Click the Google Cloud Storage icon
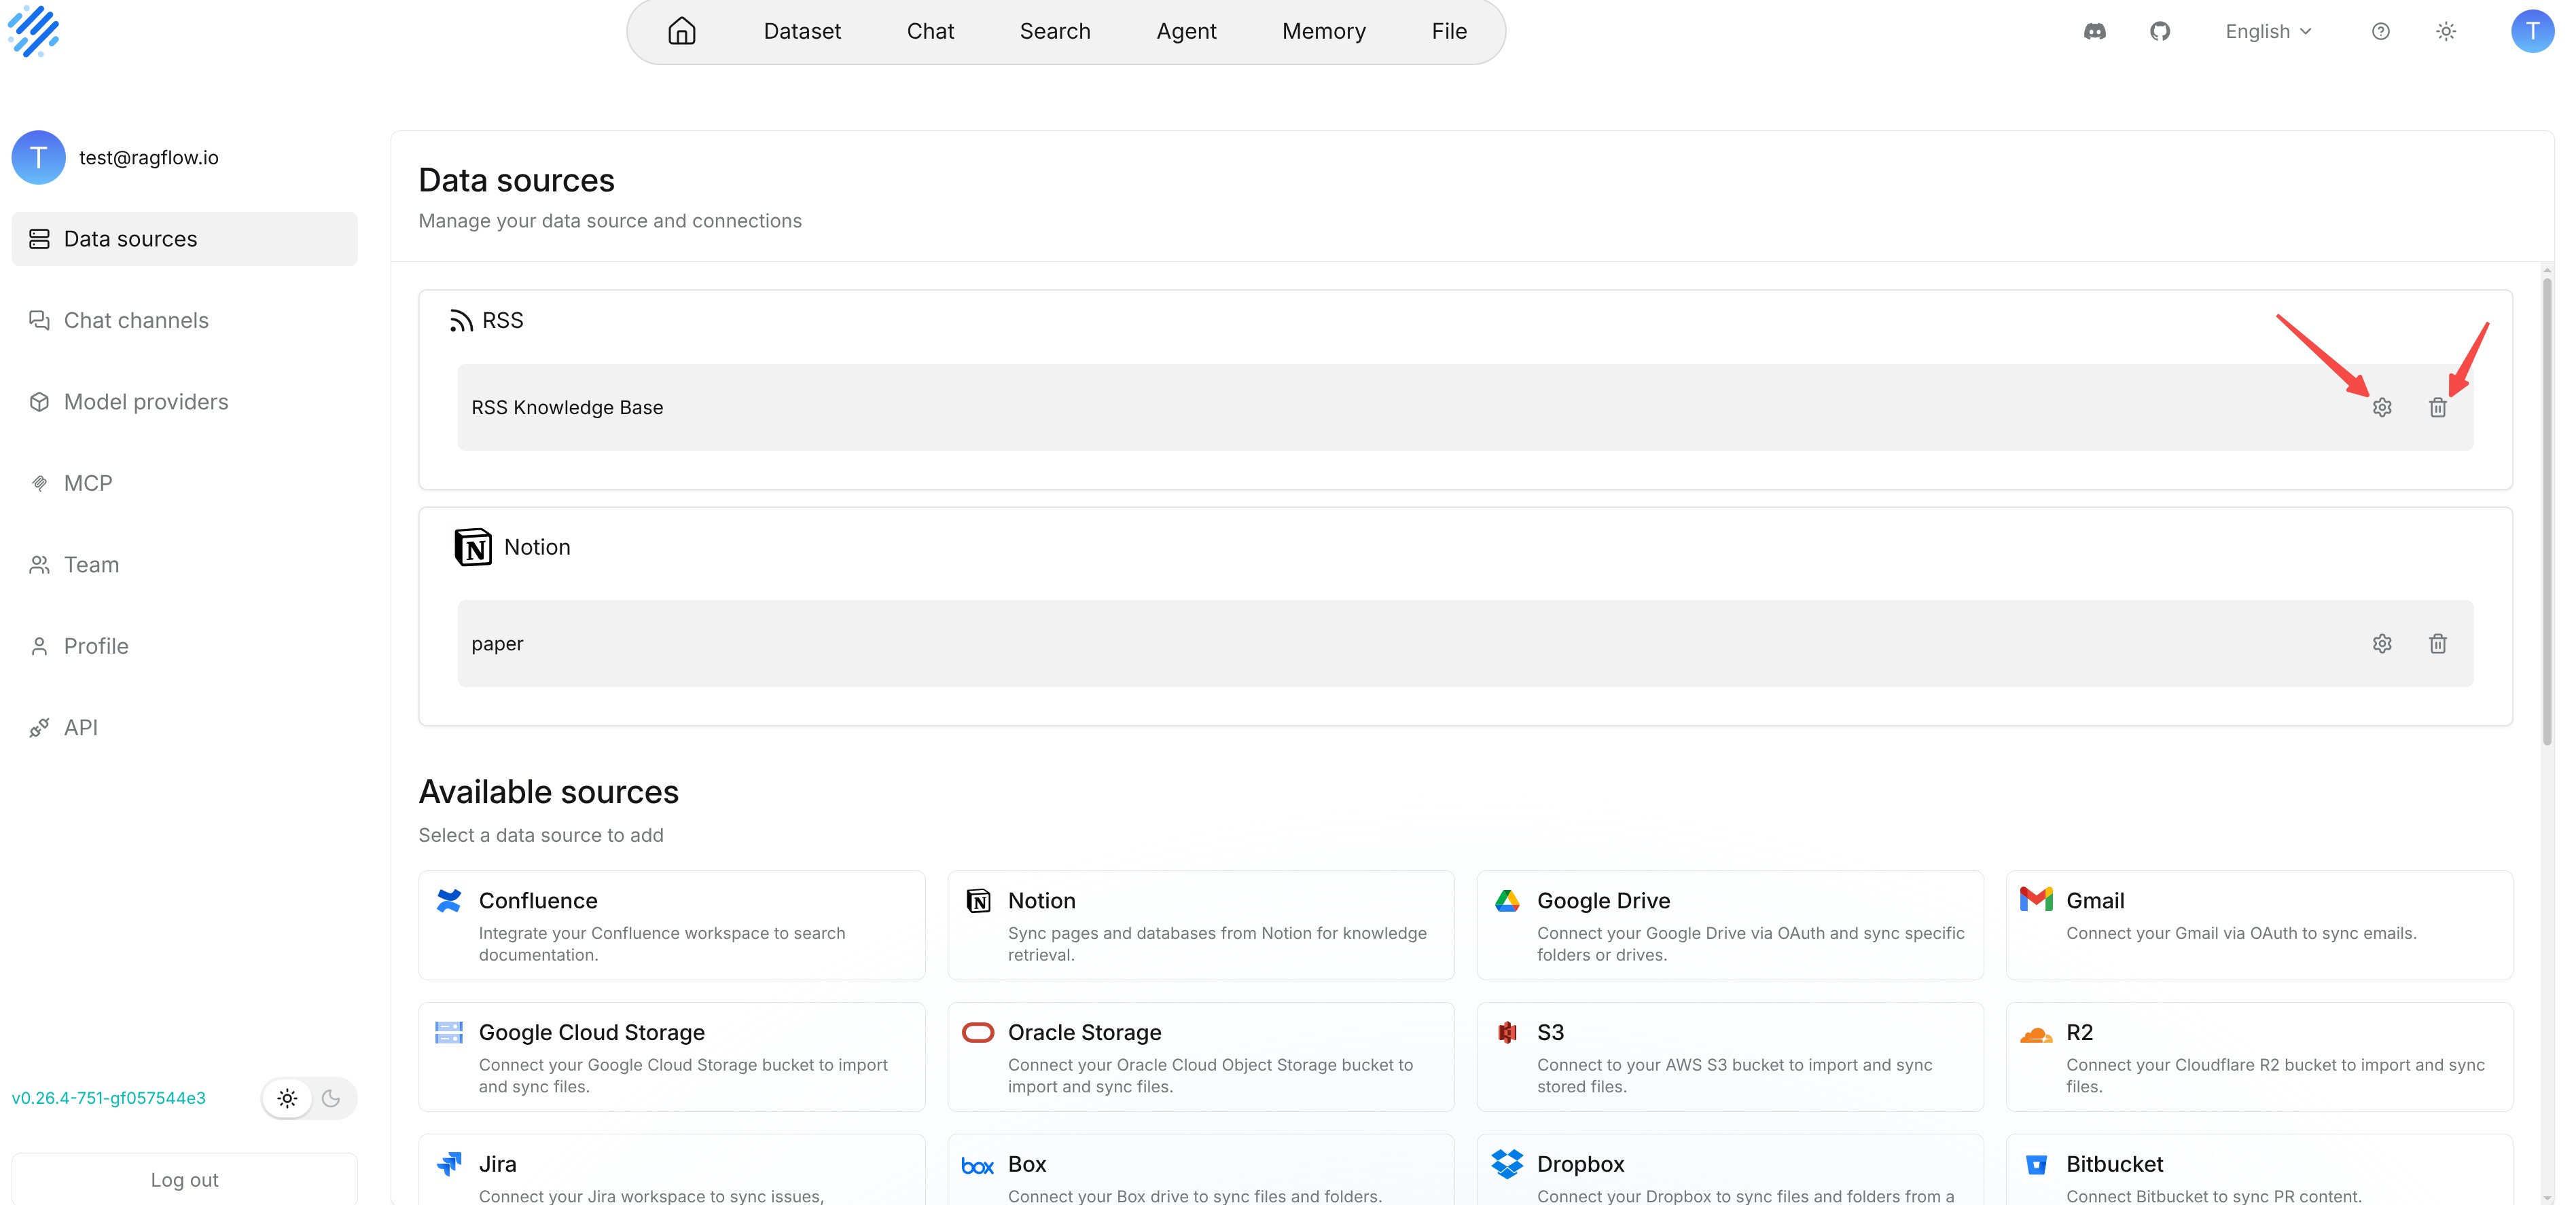 click(x=449, y=1032)
